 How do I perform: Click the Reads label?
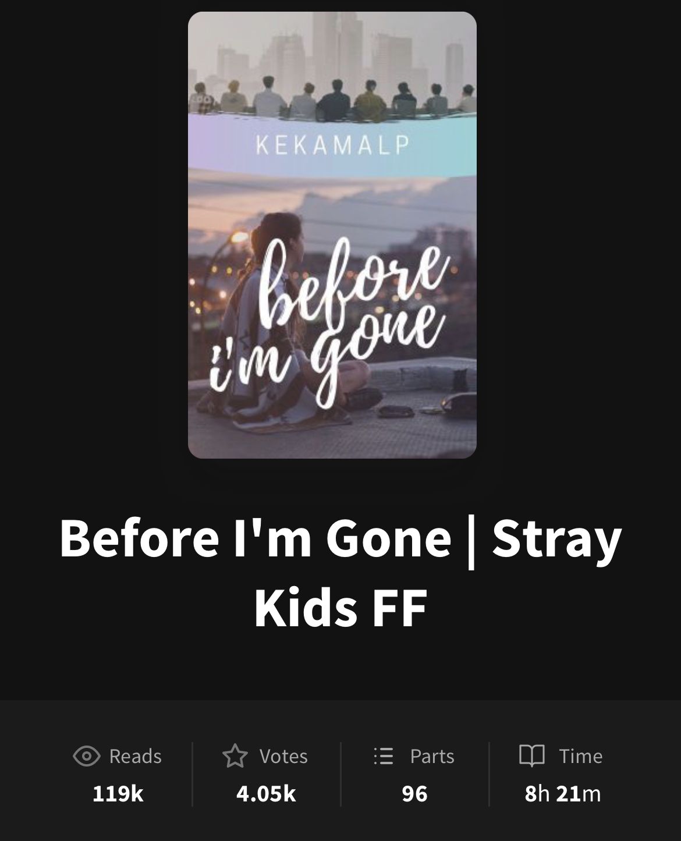(136, 756)
